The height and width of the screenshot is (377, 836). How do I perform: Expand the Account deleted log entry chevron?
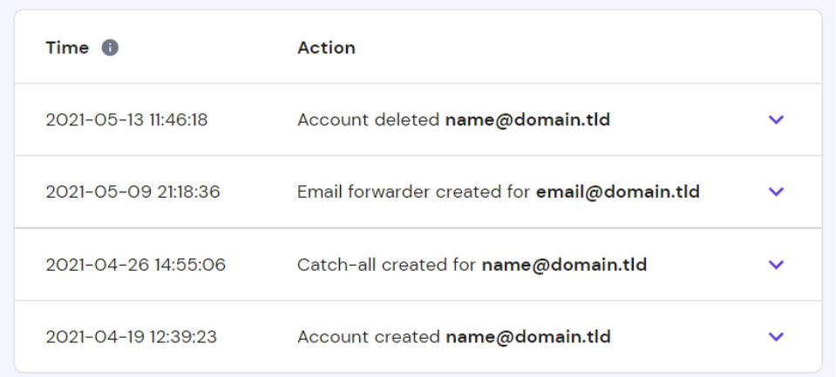[x=776, y=119]
